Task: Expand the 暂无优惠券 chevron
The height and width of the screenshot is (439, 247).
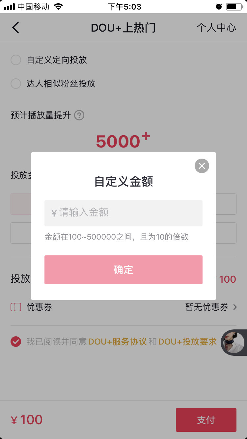Action: (x=235, y=307)
